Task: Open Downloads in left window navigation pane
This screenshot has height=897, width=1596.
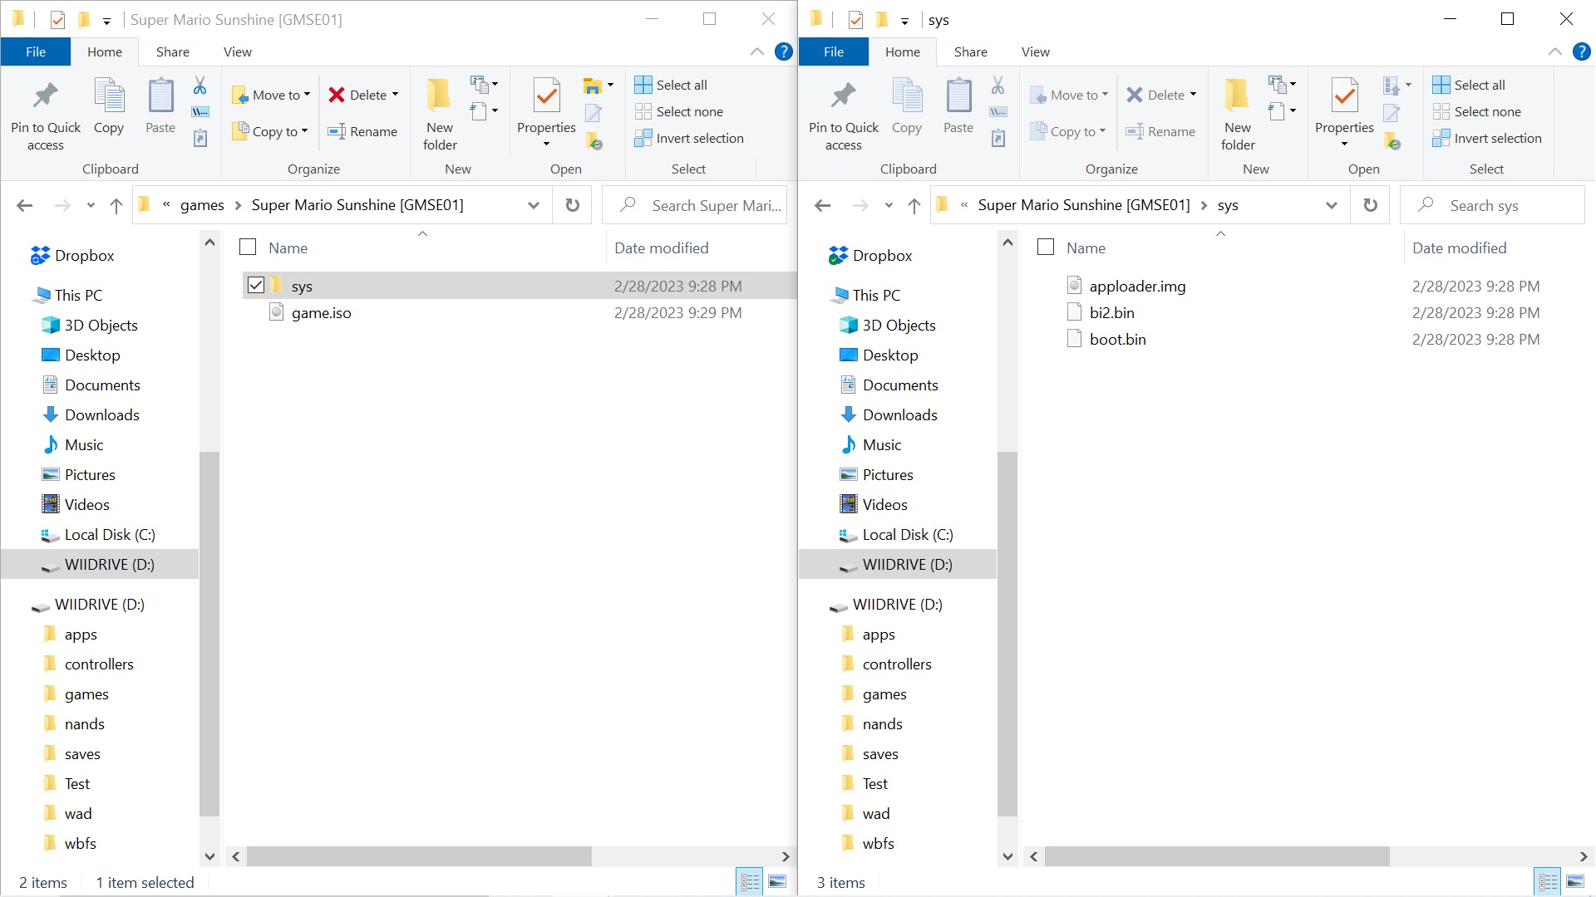Action: point(101,414)
